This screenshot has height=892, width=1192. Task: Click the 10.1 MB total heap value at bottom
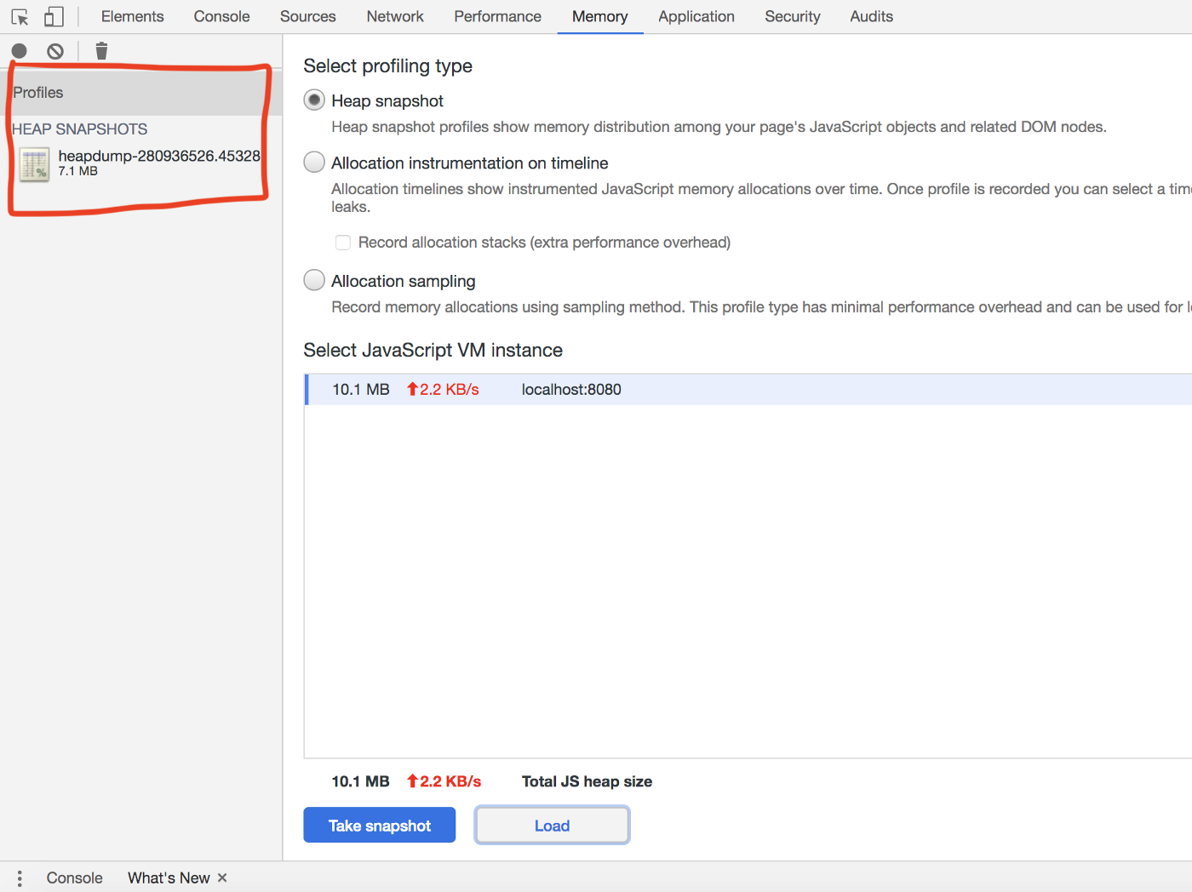360,781
